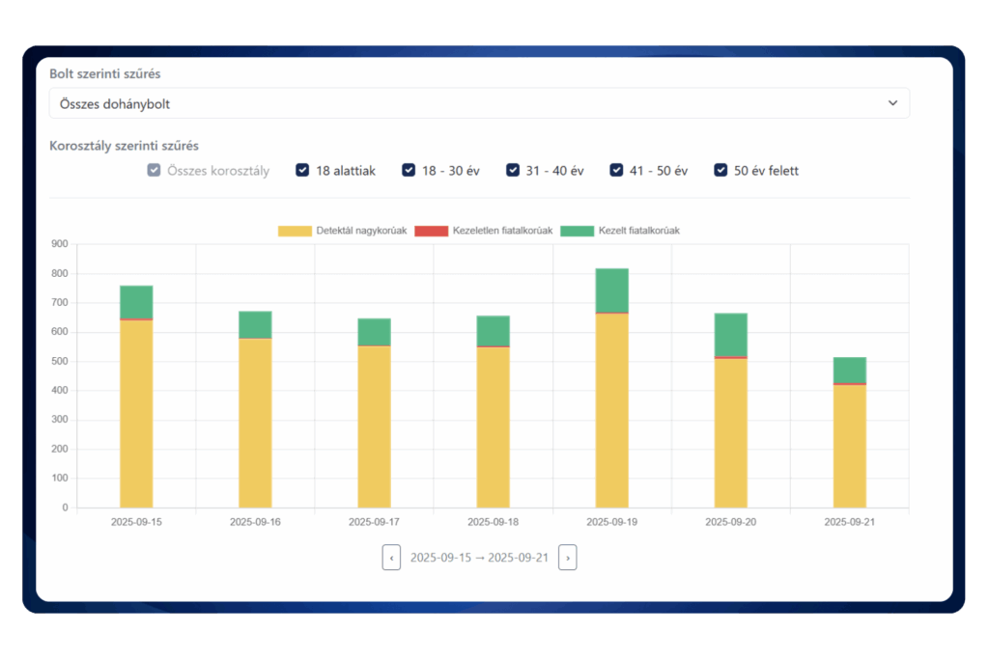
Task: Click green Kezelt fiatalkorúak legend swatch
Action: point(578,232)
